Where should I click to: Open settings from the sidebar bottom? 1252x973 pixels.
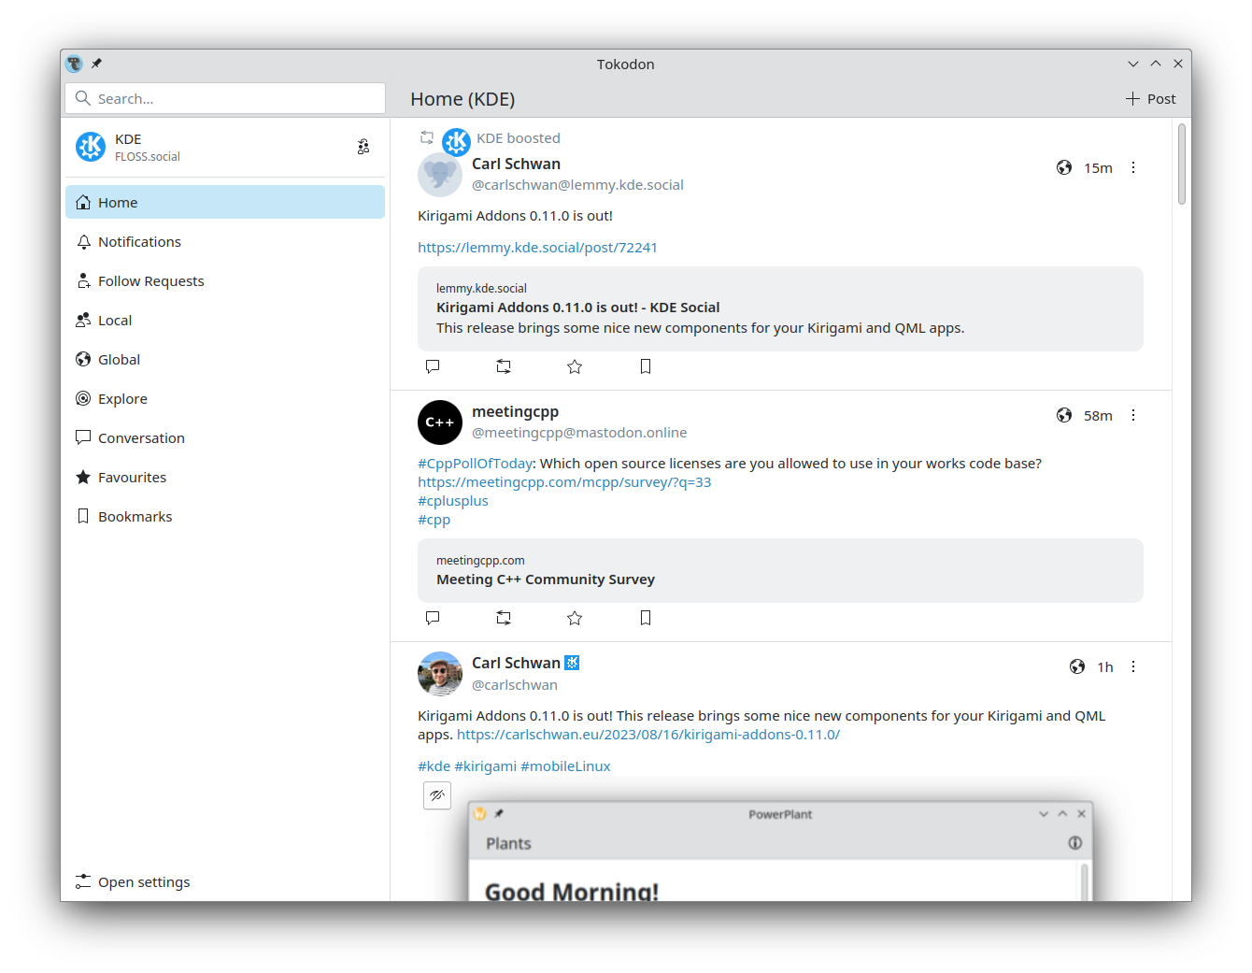(x=143, y=882)
